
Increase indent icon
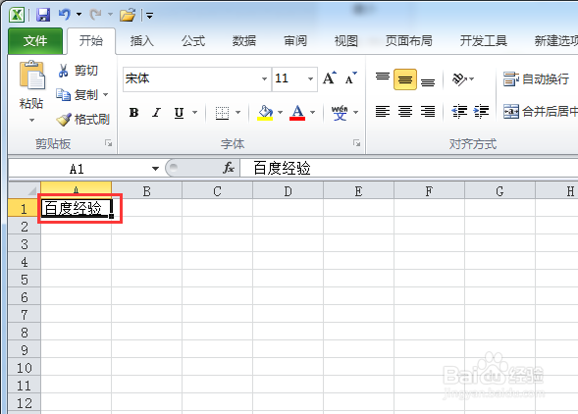481,111
